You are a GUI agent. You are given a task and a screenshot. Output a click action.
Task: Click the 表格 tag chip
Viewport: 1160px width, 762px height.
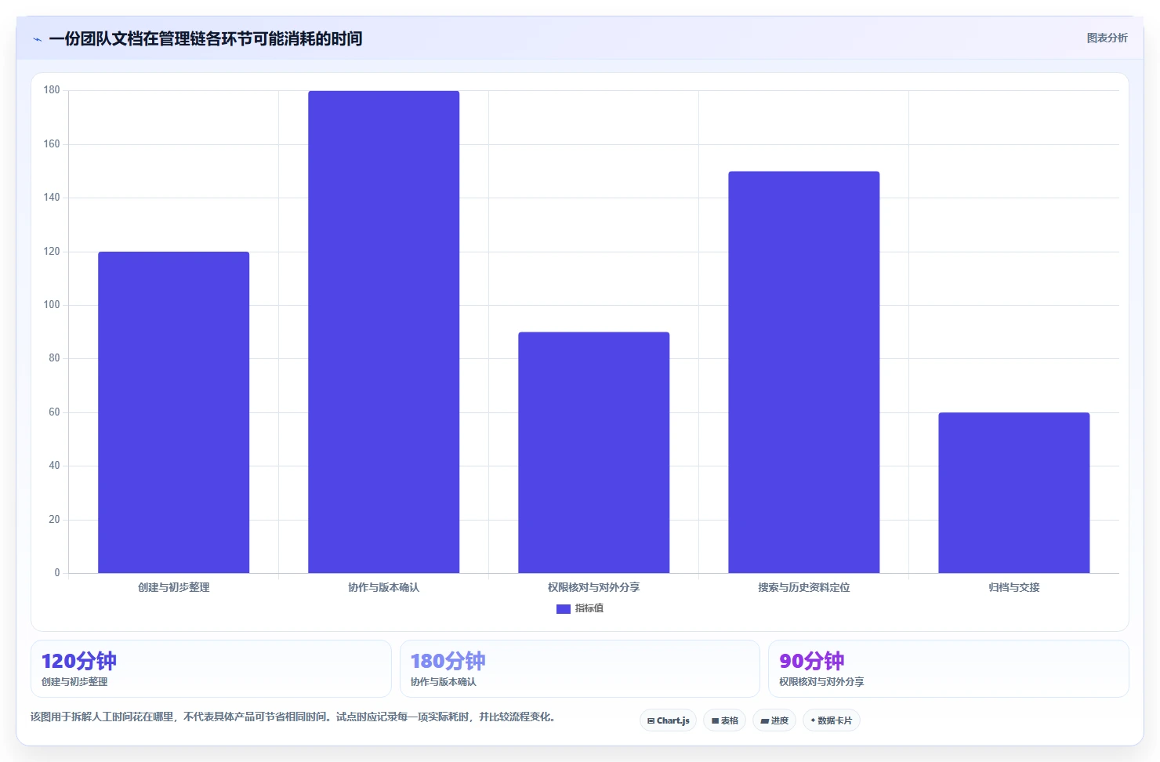(725, 720)
